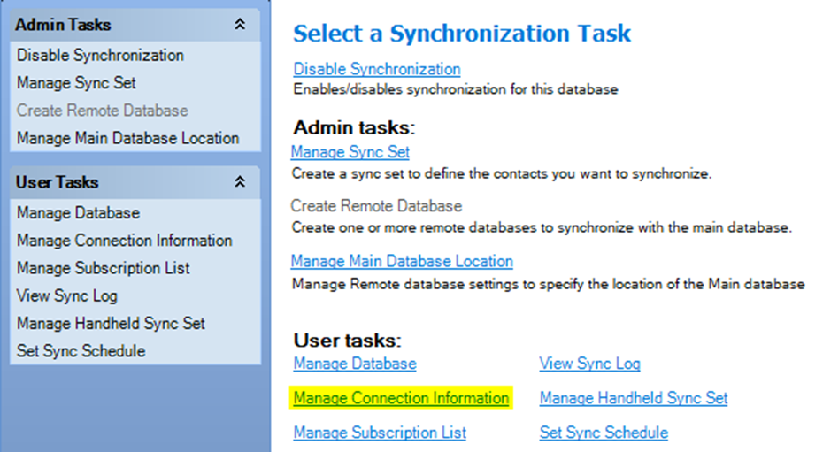Open Manage Database in User Tasks sidebar
Image resolution: width=823 pixels, height=452 pixels.
[x=78, y=213]
